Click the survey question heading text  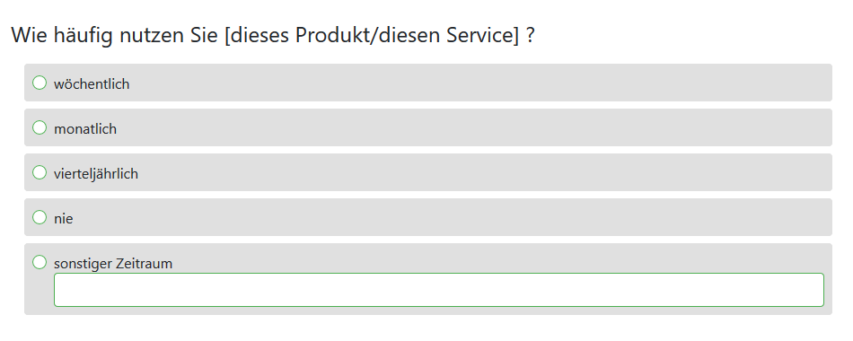[x=273, y=36]
